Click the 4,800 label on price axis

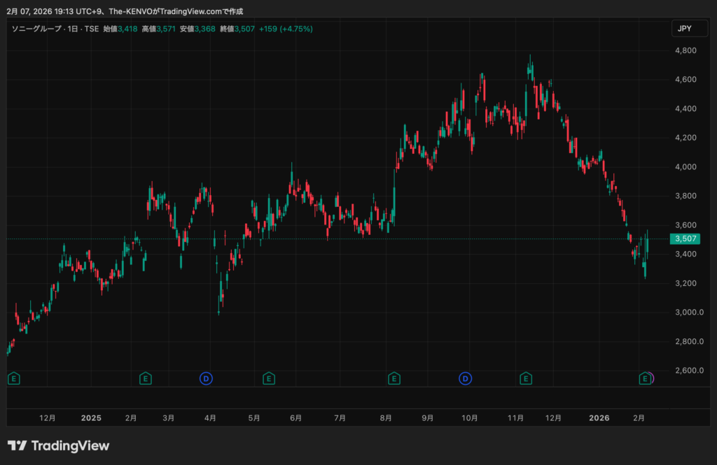(x=684, y=51)
